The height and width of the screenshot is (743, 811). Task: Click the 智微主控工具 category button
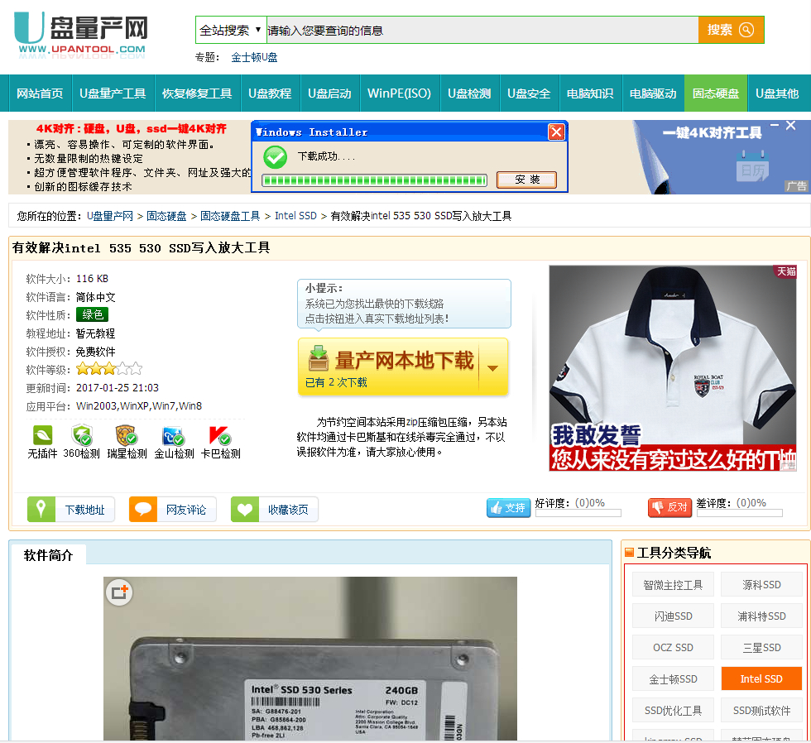(673, 585)
